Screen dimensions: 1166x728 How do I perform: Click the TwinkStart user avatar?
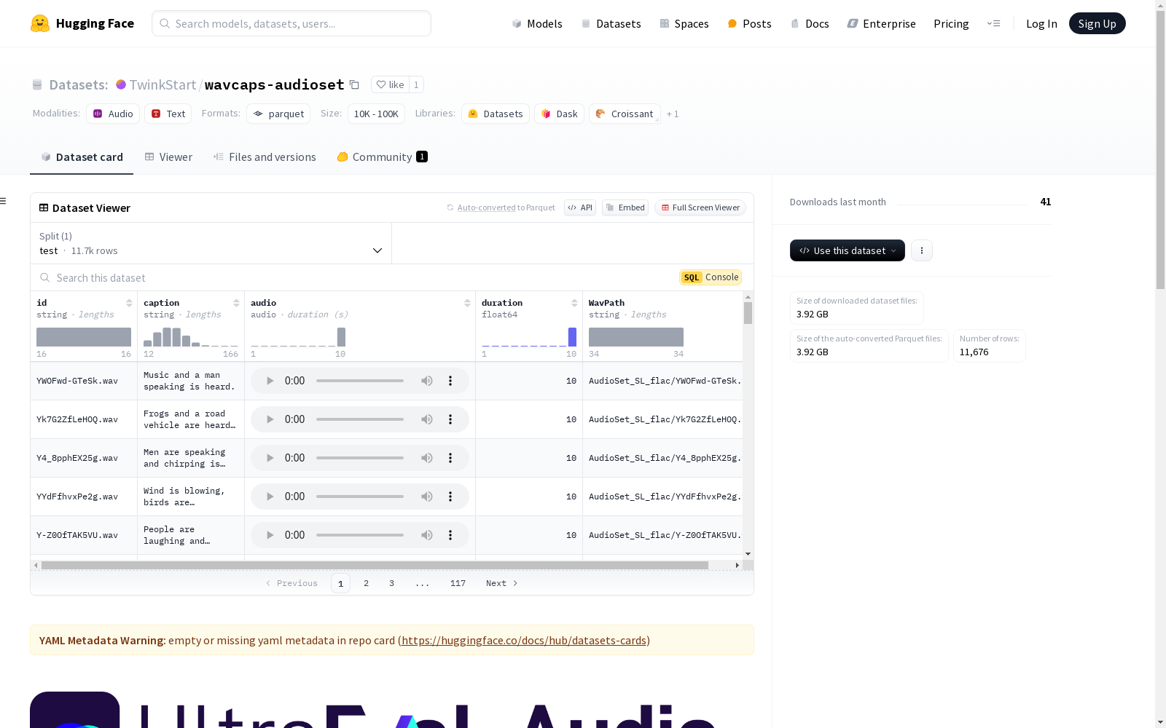(121, 84)
